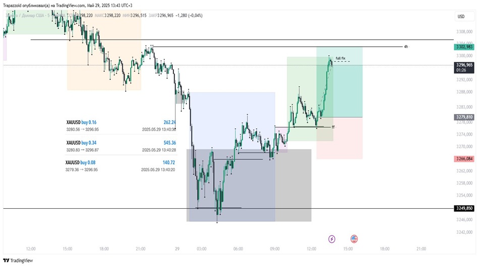This screenshot has height=267, width=479.
Task: Click the purple lightning event icon
Action: [332, 239]
